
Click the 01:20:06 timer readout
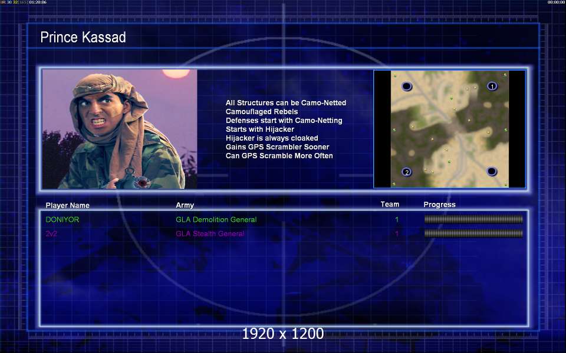(38, 2)
